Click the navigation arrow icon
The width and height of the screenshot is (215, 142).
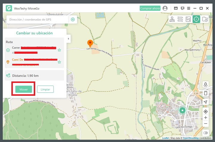point(205,102)
